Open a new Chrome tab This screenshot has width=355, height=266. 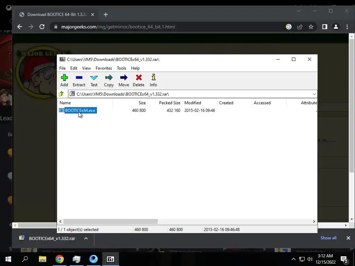coord(105,15)
